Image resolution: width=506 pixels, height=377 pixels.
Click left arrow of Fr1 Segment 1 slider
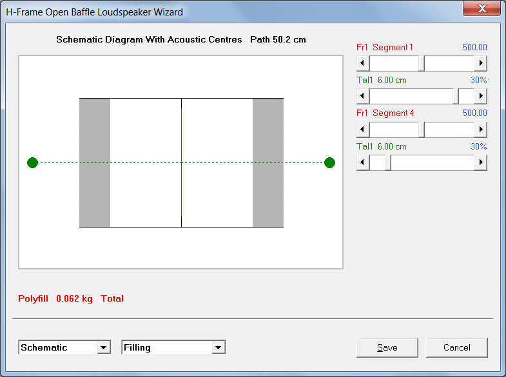point(363,63)
